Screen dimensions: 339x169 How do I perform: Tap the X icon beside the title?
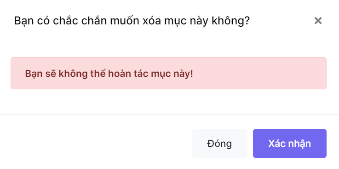tap(318, 21)
